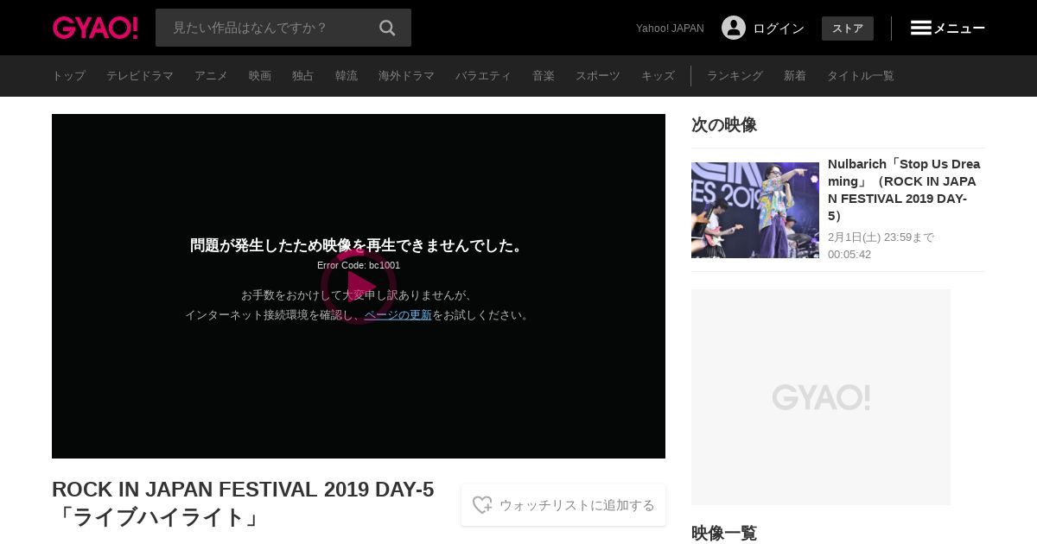Open バラエティ category
1037x544 pixels.
click(x=483, y=76)
